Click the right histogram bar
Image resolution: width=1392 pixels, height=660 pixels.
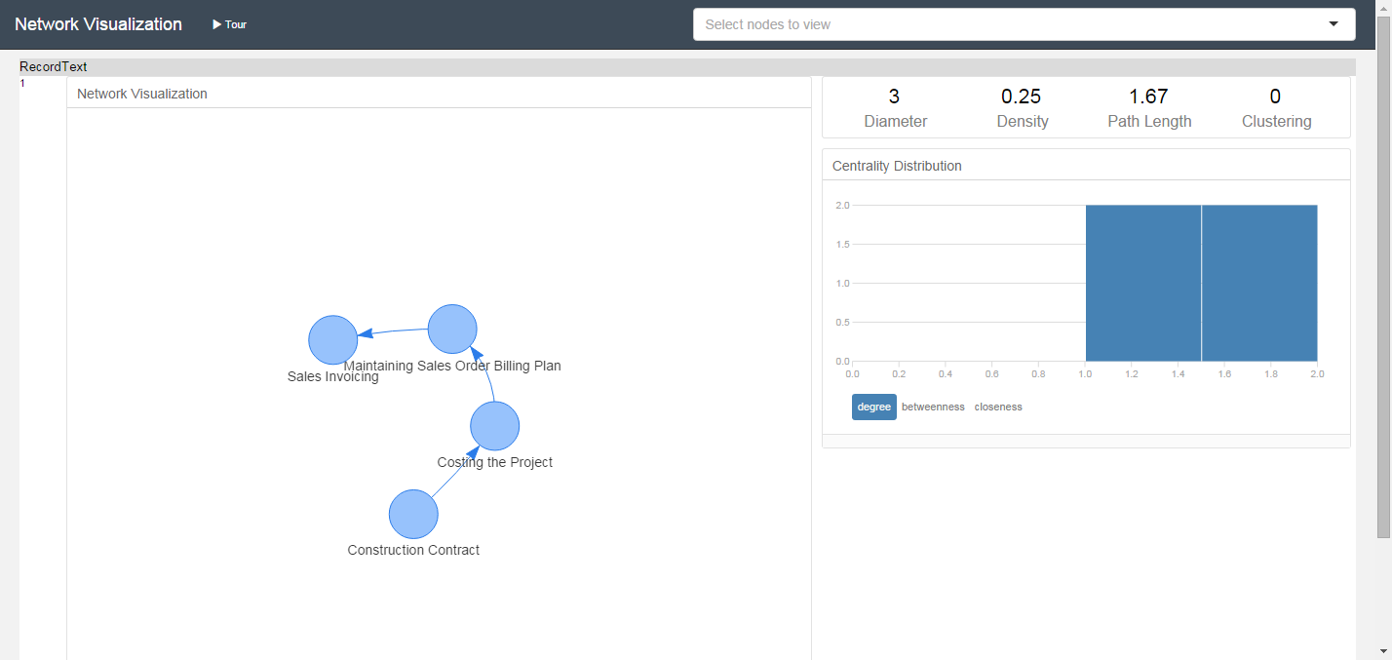(x=1259, y=283)
